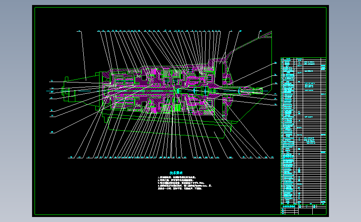Click the title block drawing name cell
The height and width of the screenshot is (222, 361).
[x=289, y=207]
